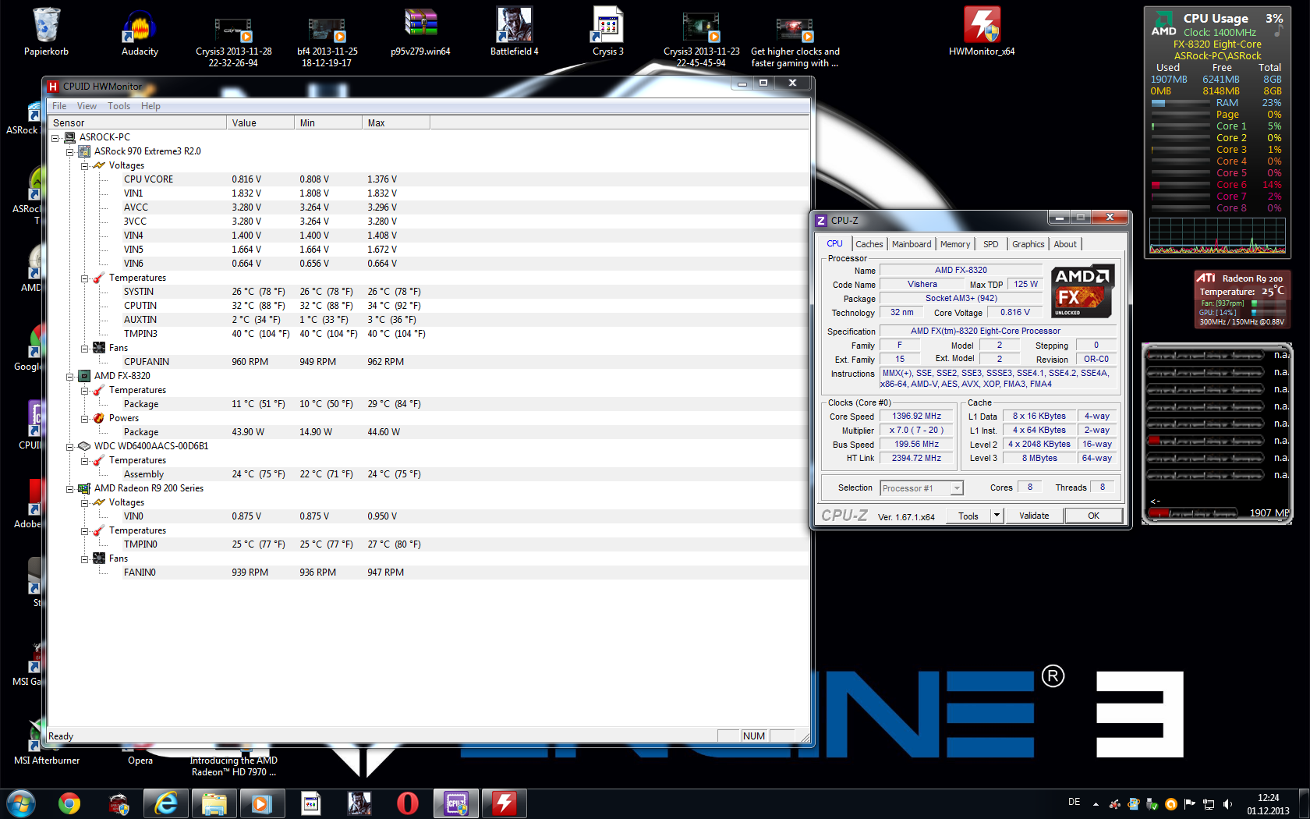Open the Windows Start menu
This screenshot has width=1310, height=819.
(21, 803)
